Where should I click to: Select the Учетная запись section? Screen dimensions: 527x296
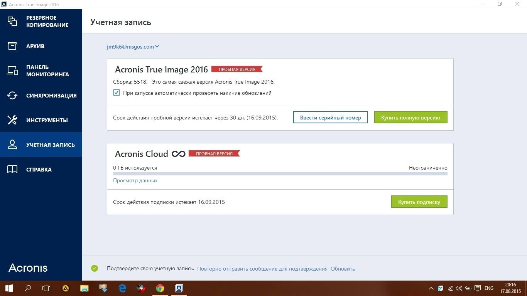click(41, 145)
